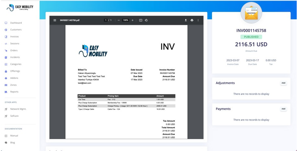Viewport: 297px width, 151px height.
Task: Click the Adjustments section heading
Action: coord(225,83)
